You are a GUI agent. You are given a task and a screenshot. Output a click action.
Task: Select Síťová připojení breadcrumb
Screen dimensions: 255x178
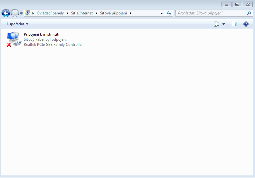point(113,13)
